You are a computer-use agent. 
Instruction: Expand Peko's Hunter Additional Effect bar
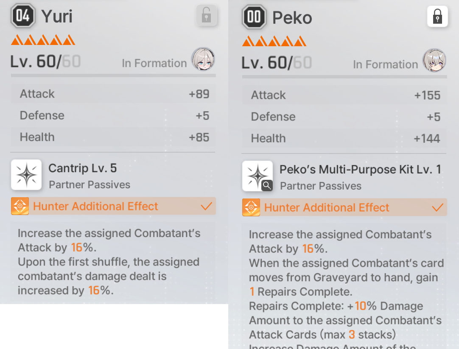pos(344,207)
